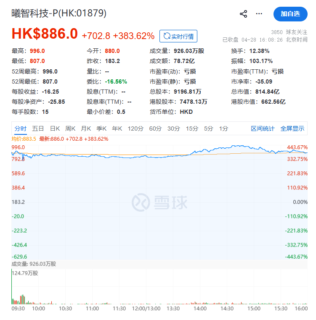Click the change percentage +383.62% in header

pyautogui.click(x=134, y=36)
